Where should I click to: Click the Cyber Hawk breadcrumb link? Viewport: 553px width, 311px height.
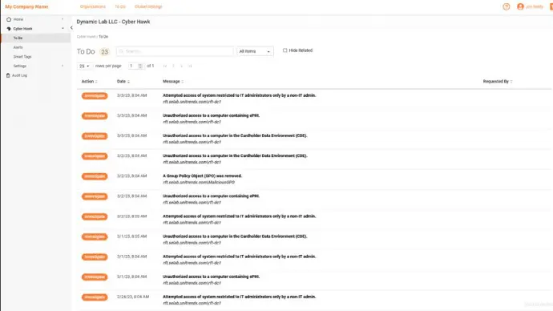point(87,37)
